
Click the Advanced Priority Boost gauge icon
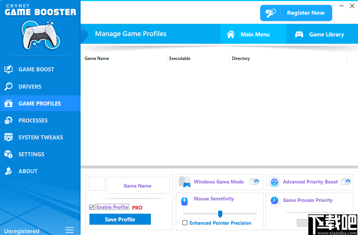[x=274, y=182]
